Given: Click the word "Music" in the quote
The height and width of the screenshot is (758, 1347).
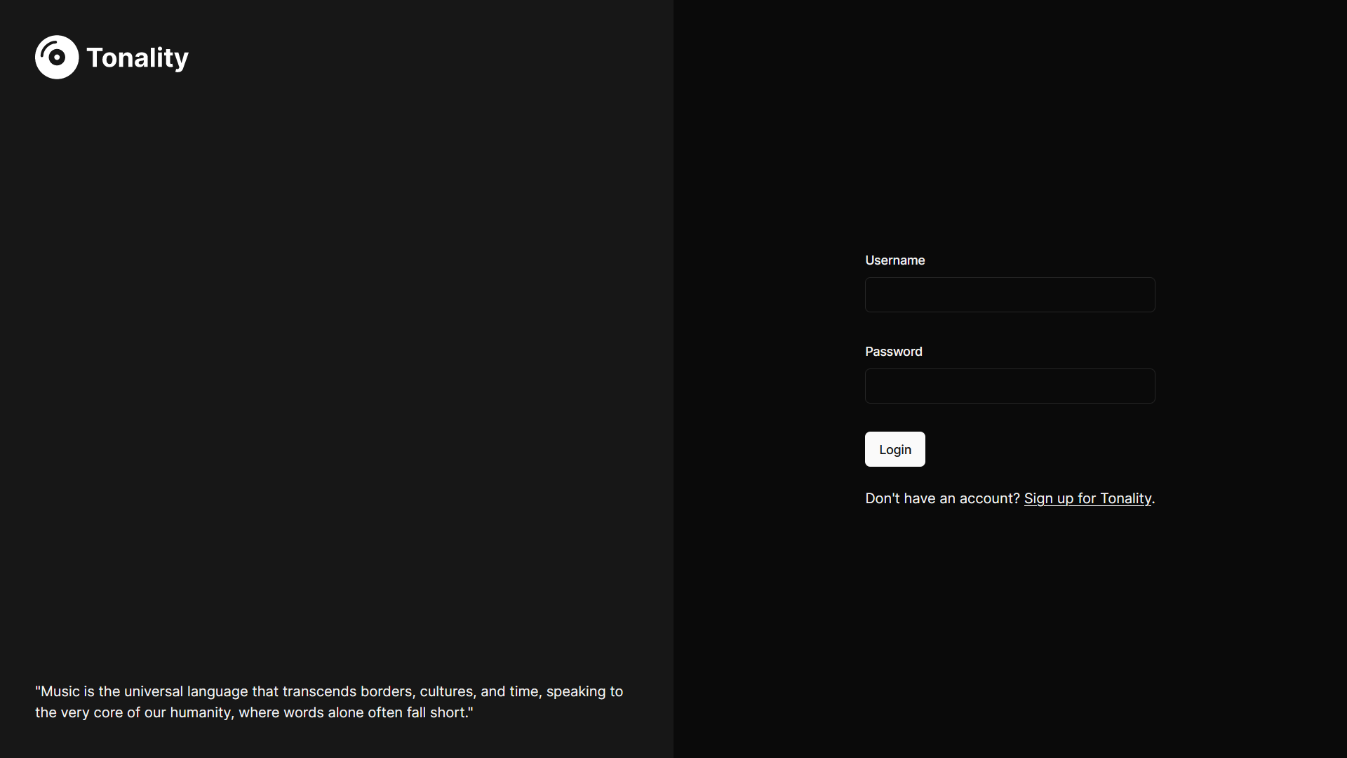Looking at the screenshot, I should pyautogui.click(x=60, y=691).
